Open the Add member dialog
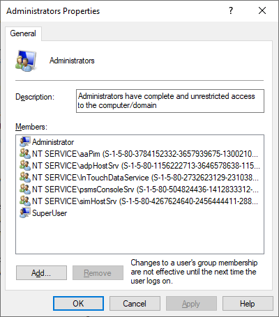Image resolution: width=279 pixels, height=317 pixels. 41,273
